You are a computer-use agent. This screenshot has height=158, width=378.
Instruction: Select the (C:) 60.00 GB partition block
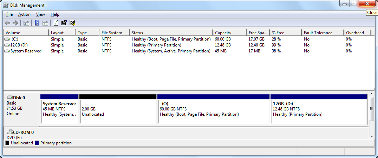pyautogui.click(x=213, y=109)
